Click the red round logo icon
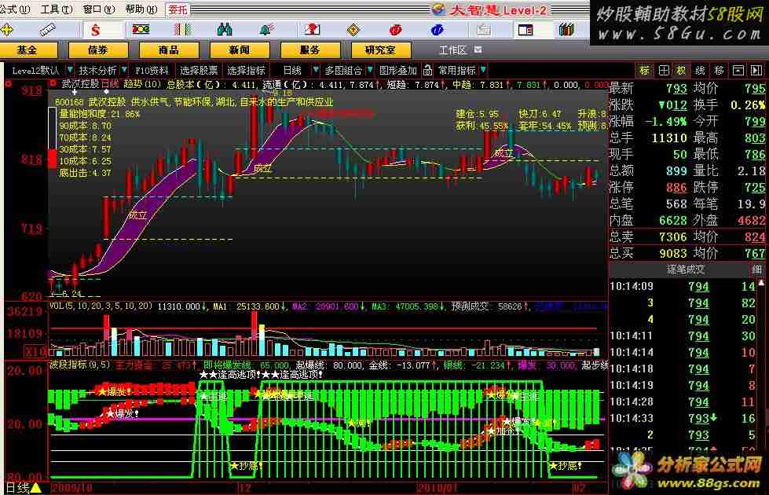Screen dimensions: 769x495 click(x=395, y=30)
